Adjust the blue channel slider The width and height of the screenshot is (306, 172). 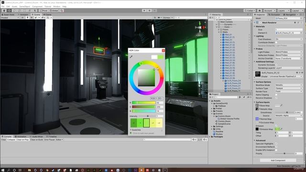[x=143, y=111]
